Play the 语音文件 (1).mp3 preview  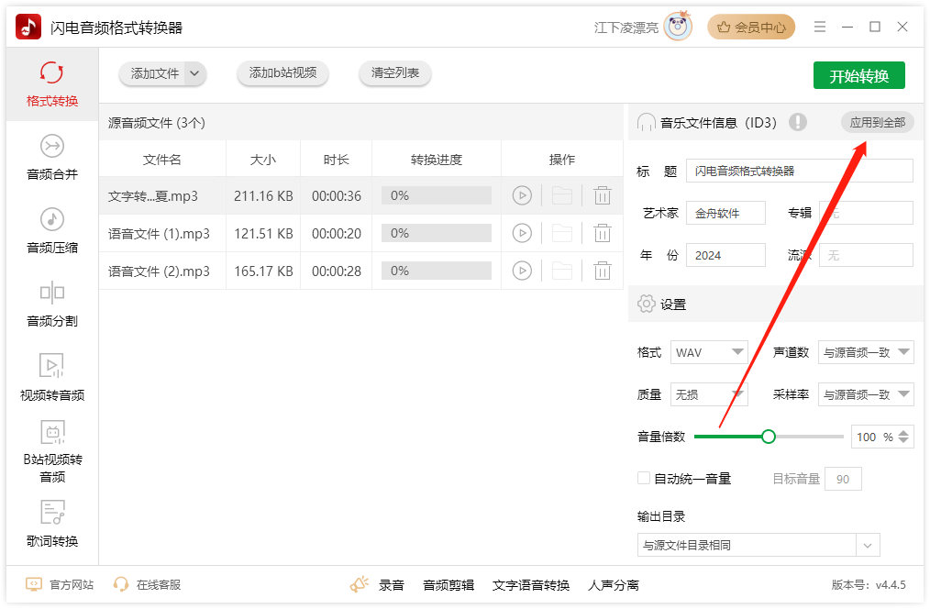tap(522, 233)
